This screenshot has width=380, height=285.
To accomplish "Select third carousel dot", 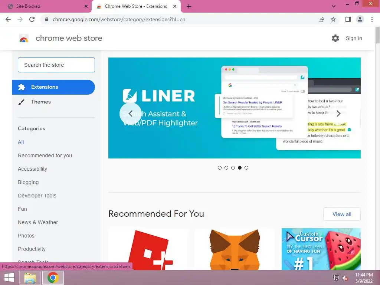I will [x=233, y=168].
